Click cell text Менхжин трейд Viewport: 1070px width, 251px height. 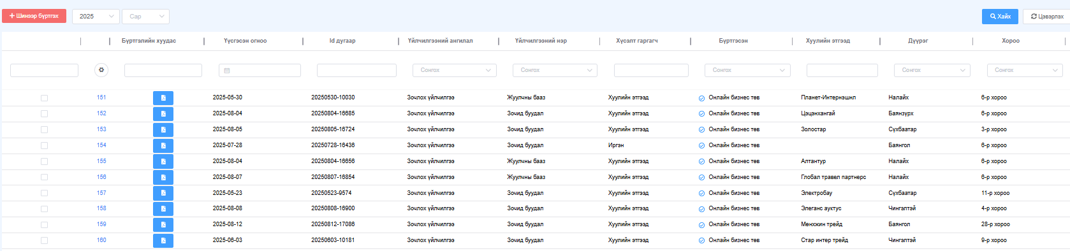[821, 224]
